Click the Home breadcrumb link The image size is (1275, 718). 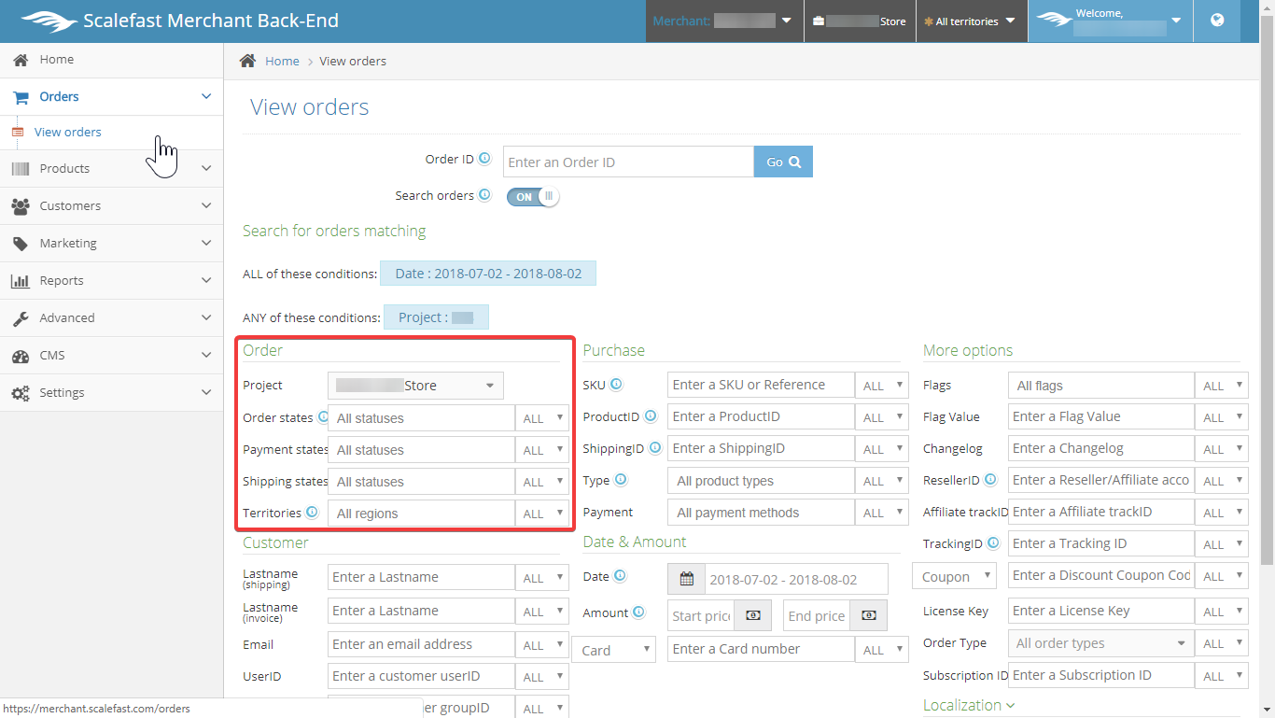coord(282,62)
